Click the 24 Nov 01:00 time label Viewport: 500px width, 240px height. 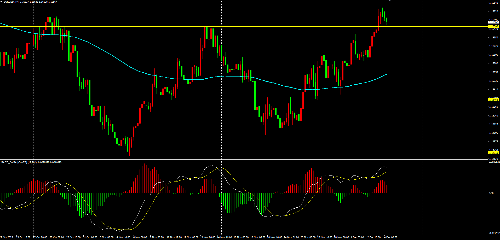(x=291, y=237)
